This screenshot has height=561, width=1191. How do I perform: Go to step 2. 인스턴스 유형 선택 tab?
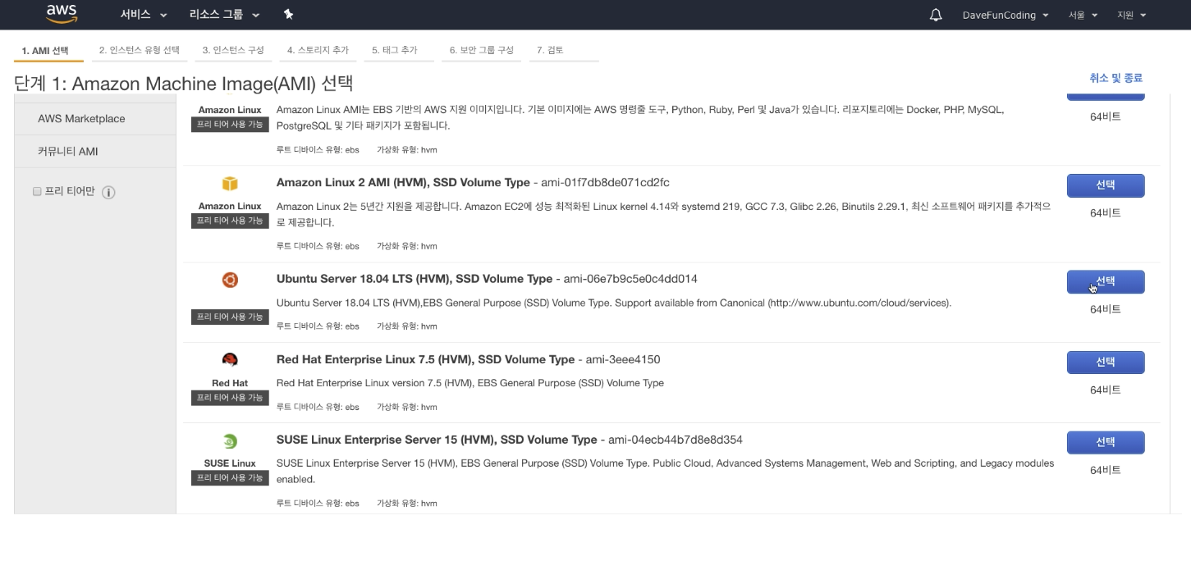(x=140, y=50)
